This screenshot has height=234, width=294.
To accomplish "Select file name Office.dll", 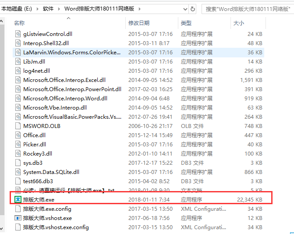I will tap(34, 135).
